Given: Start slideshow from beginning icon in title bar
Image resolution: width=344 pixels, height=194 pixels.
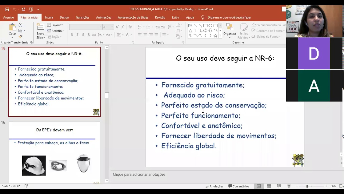Looking at the screenshot, I should 31,9.
